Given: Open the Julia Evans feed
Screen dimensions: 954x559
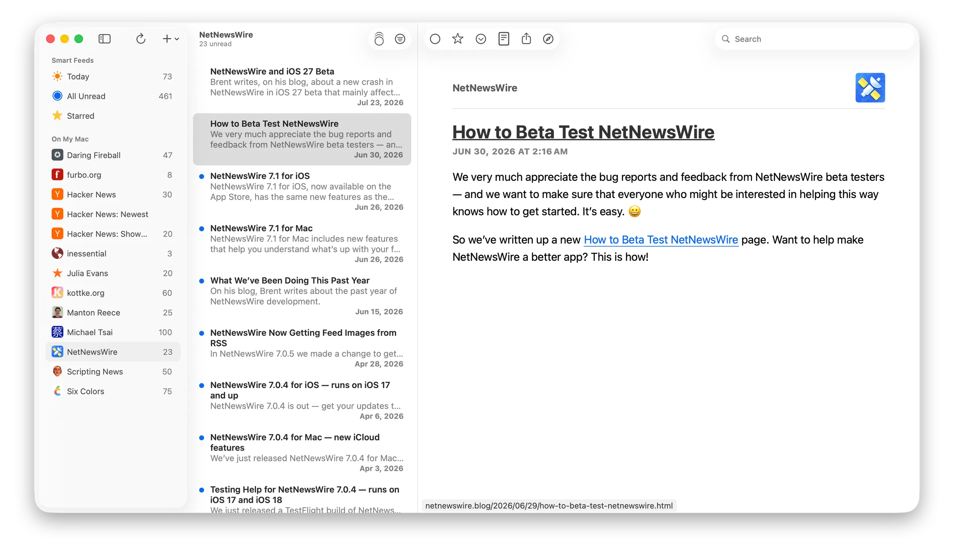Looking at the screenshot, I should tap(113, 273).
